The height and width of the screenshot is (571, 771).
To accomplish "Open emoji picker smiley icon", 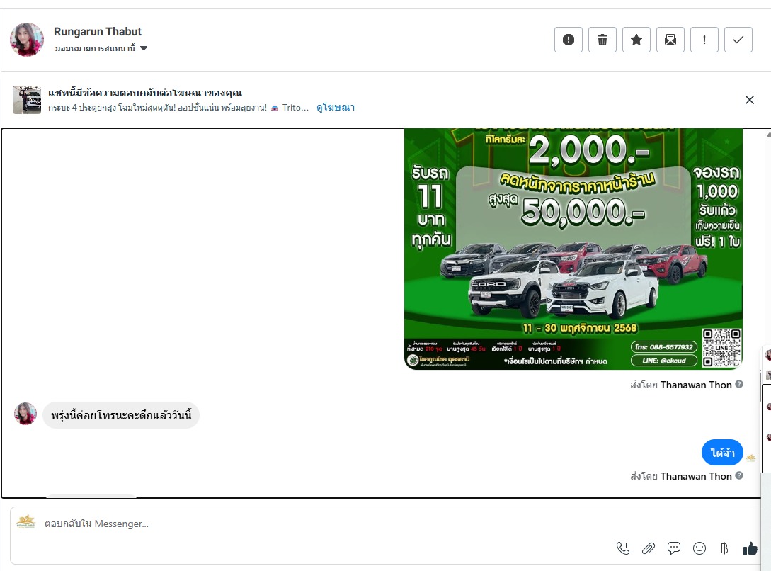I will coord(699,548).
